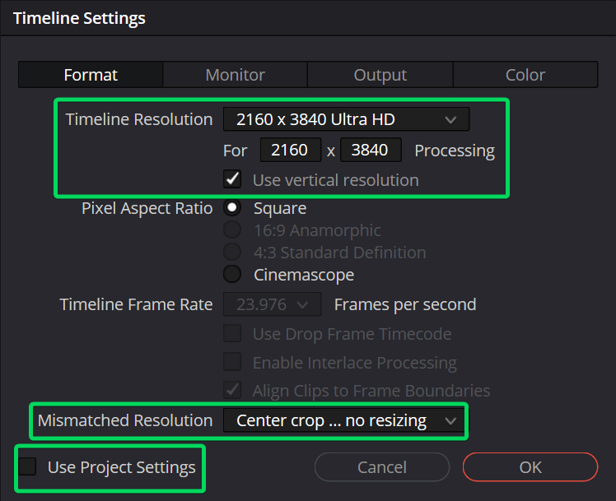616x501 pixels.
Task: Select the 4:3 Standard Definition option
Action: pyautogui.click(x=233, y=253)
